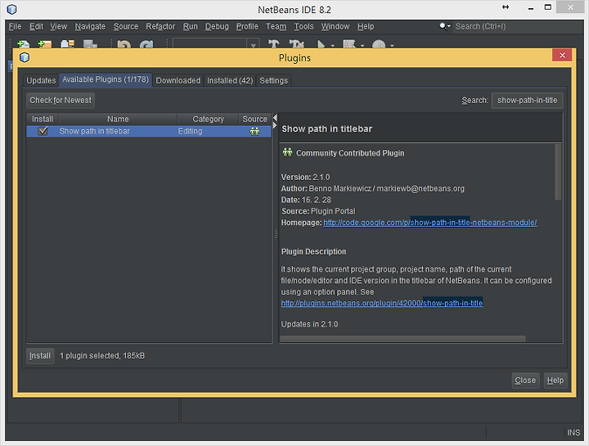Open the File menu
The height and width of the screenshot is (446, 589).
tap(15, 27)
